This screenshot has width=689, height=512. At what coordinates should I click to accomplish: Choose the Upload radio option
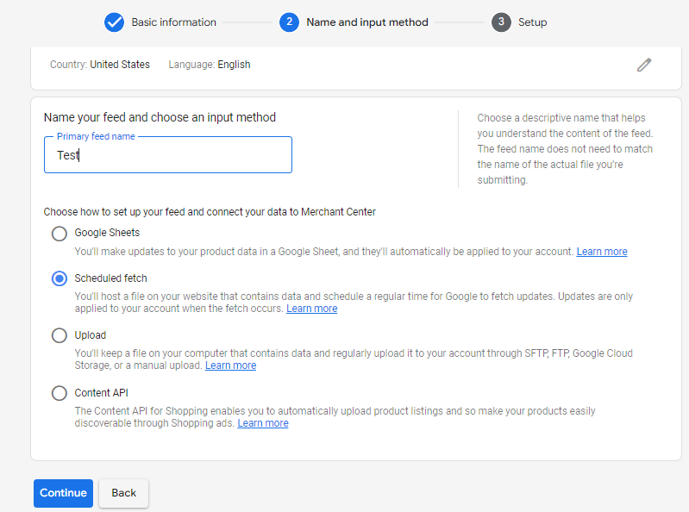(60, 335)
